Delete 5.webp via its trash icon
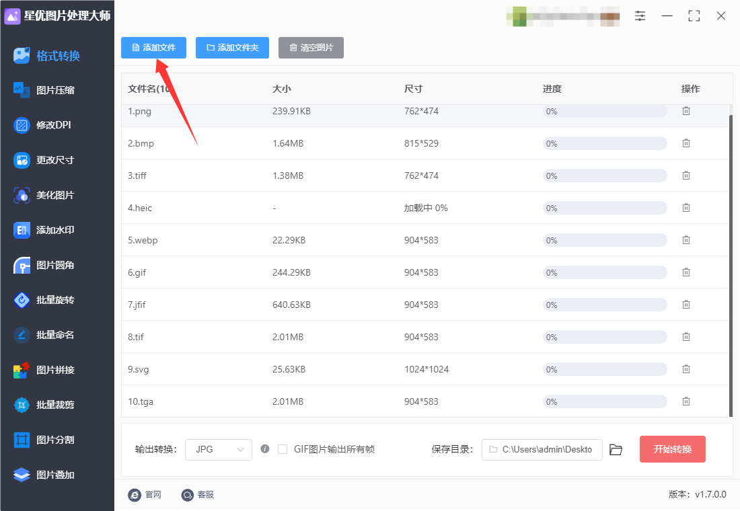 [686, 240]
